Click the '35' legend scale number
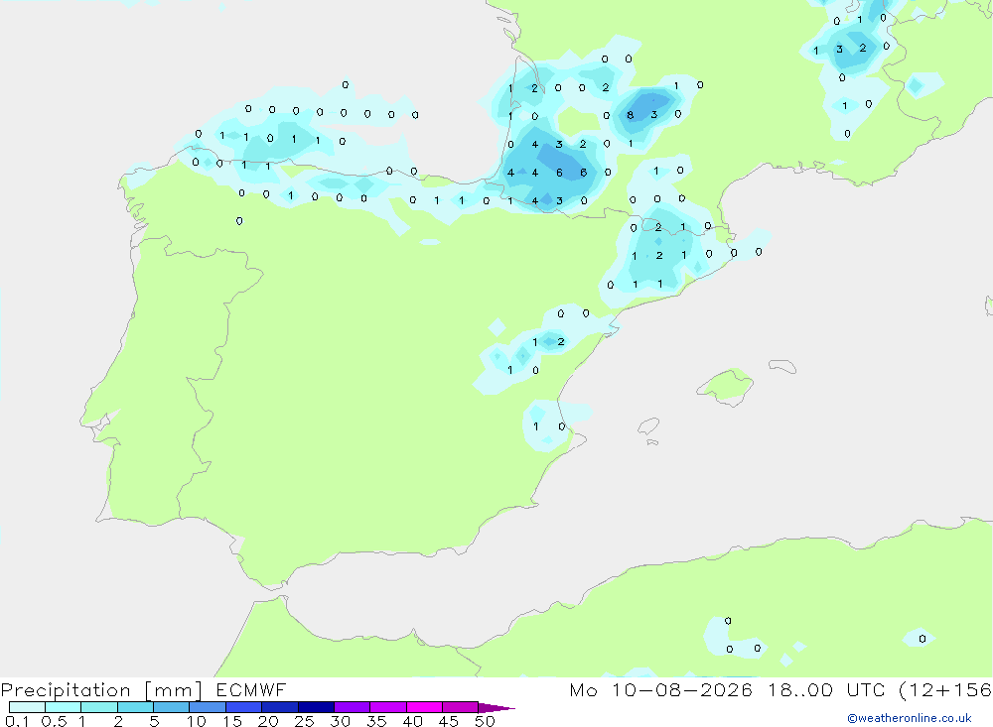 click(x=376, y=721)
